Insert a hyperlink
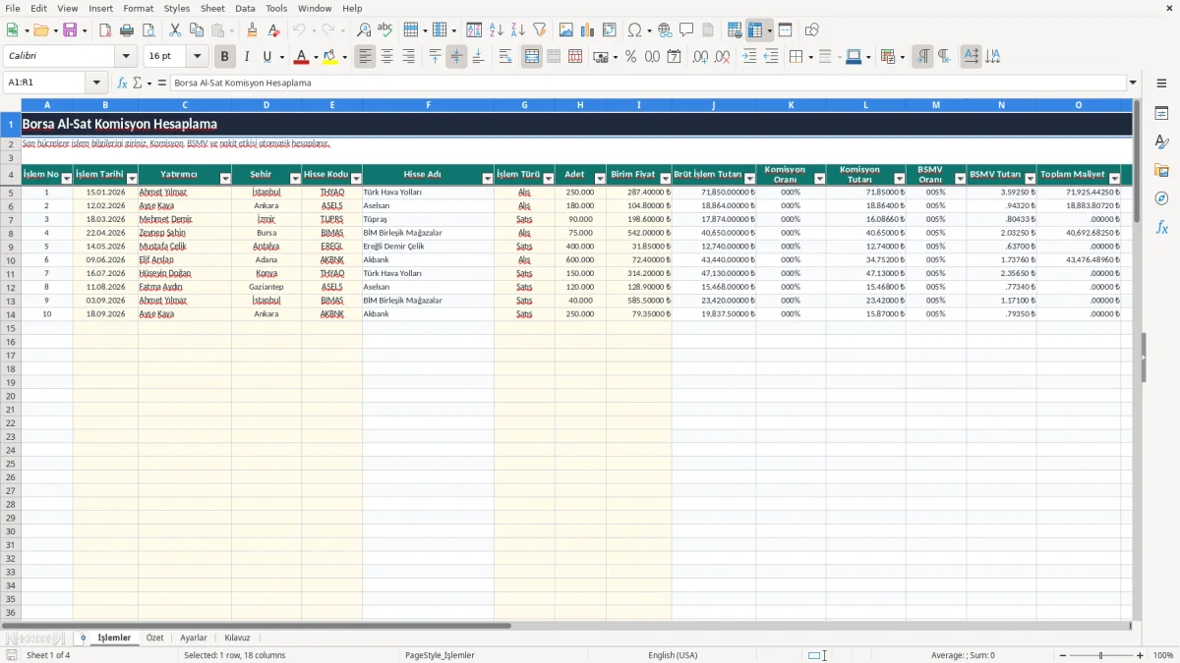Viewport: 1180px width, 663px height. click(665, 30)
